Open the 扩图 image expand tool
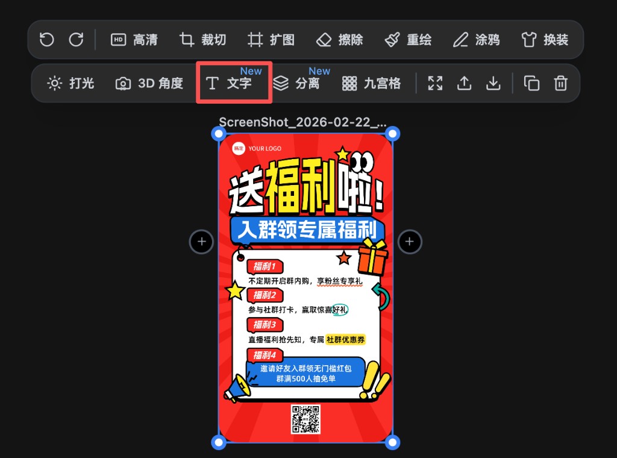 coord(272,39)
